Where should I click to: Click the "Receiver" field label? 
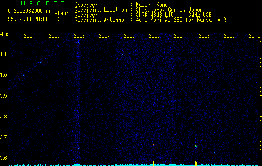click(86, 15)
